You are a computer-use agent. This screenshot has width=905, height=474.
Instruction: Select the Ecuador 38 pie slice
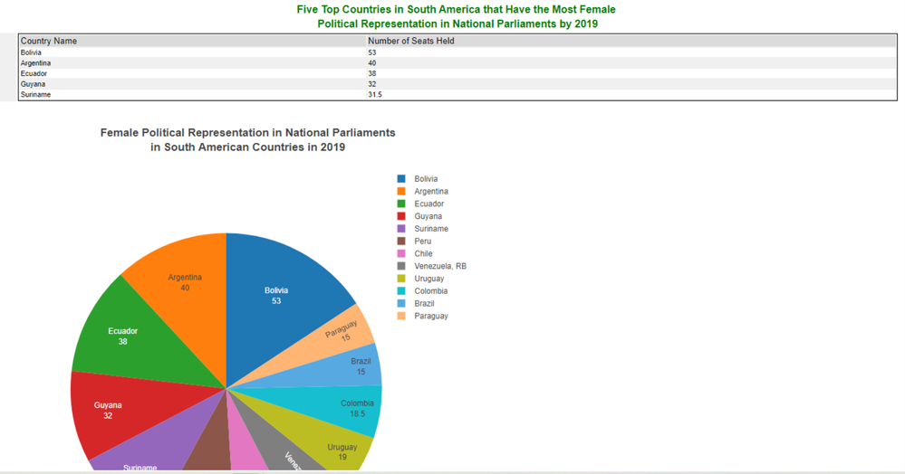pos(123,337)
